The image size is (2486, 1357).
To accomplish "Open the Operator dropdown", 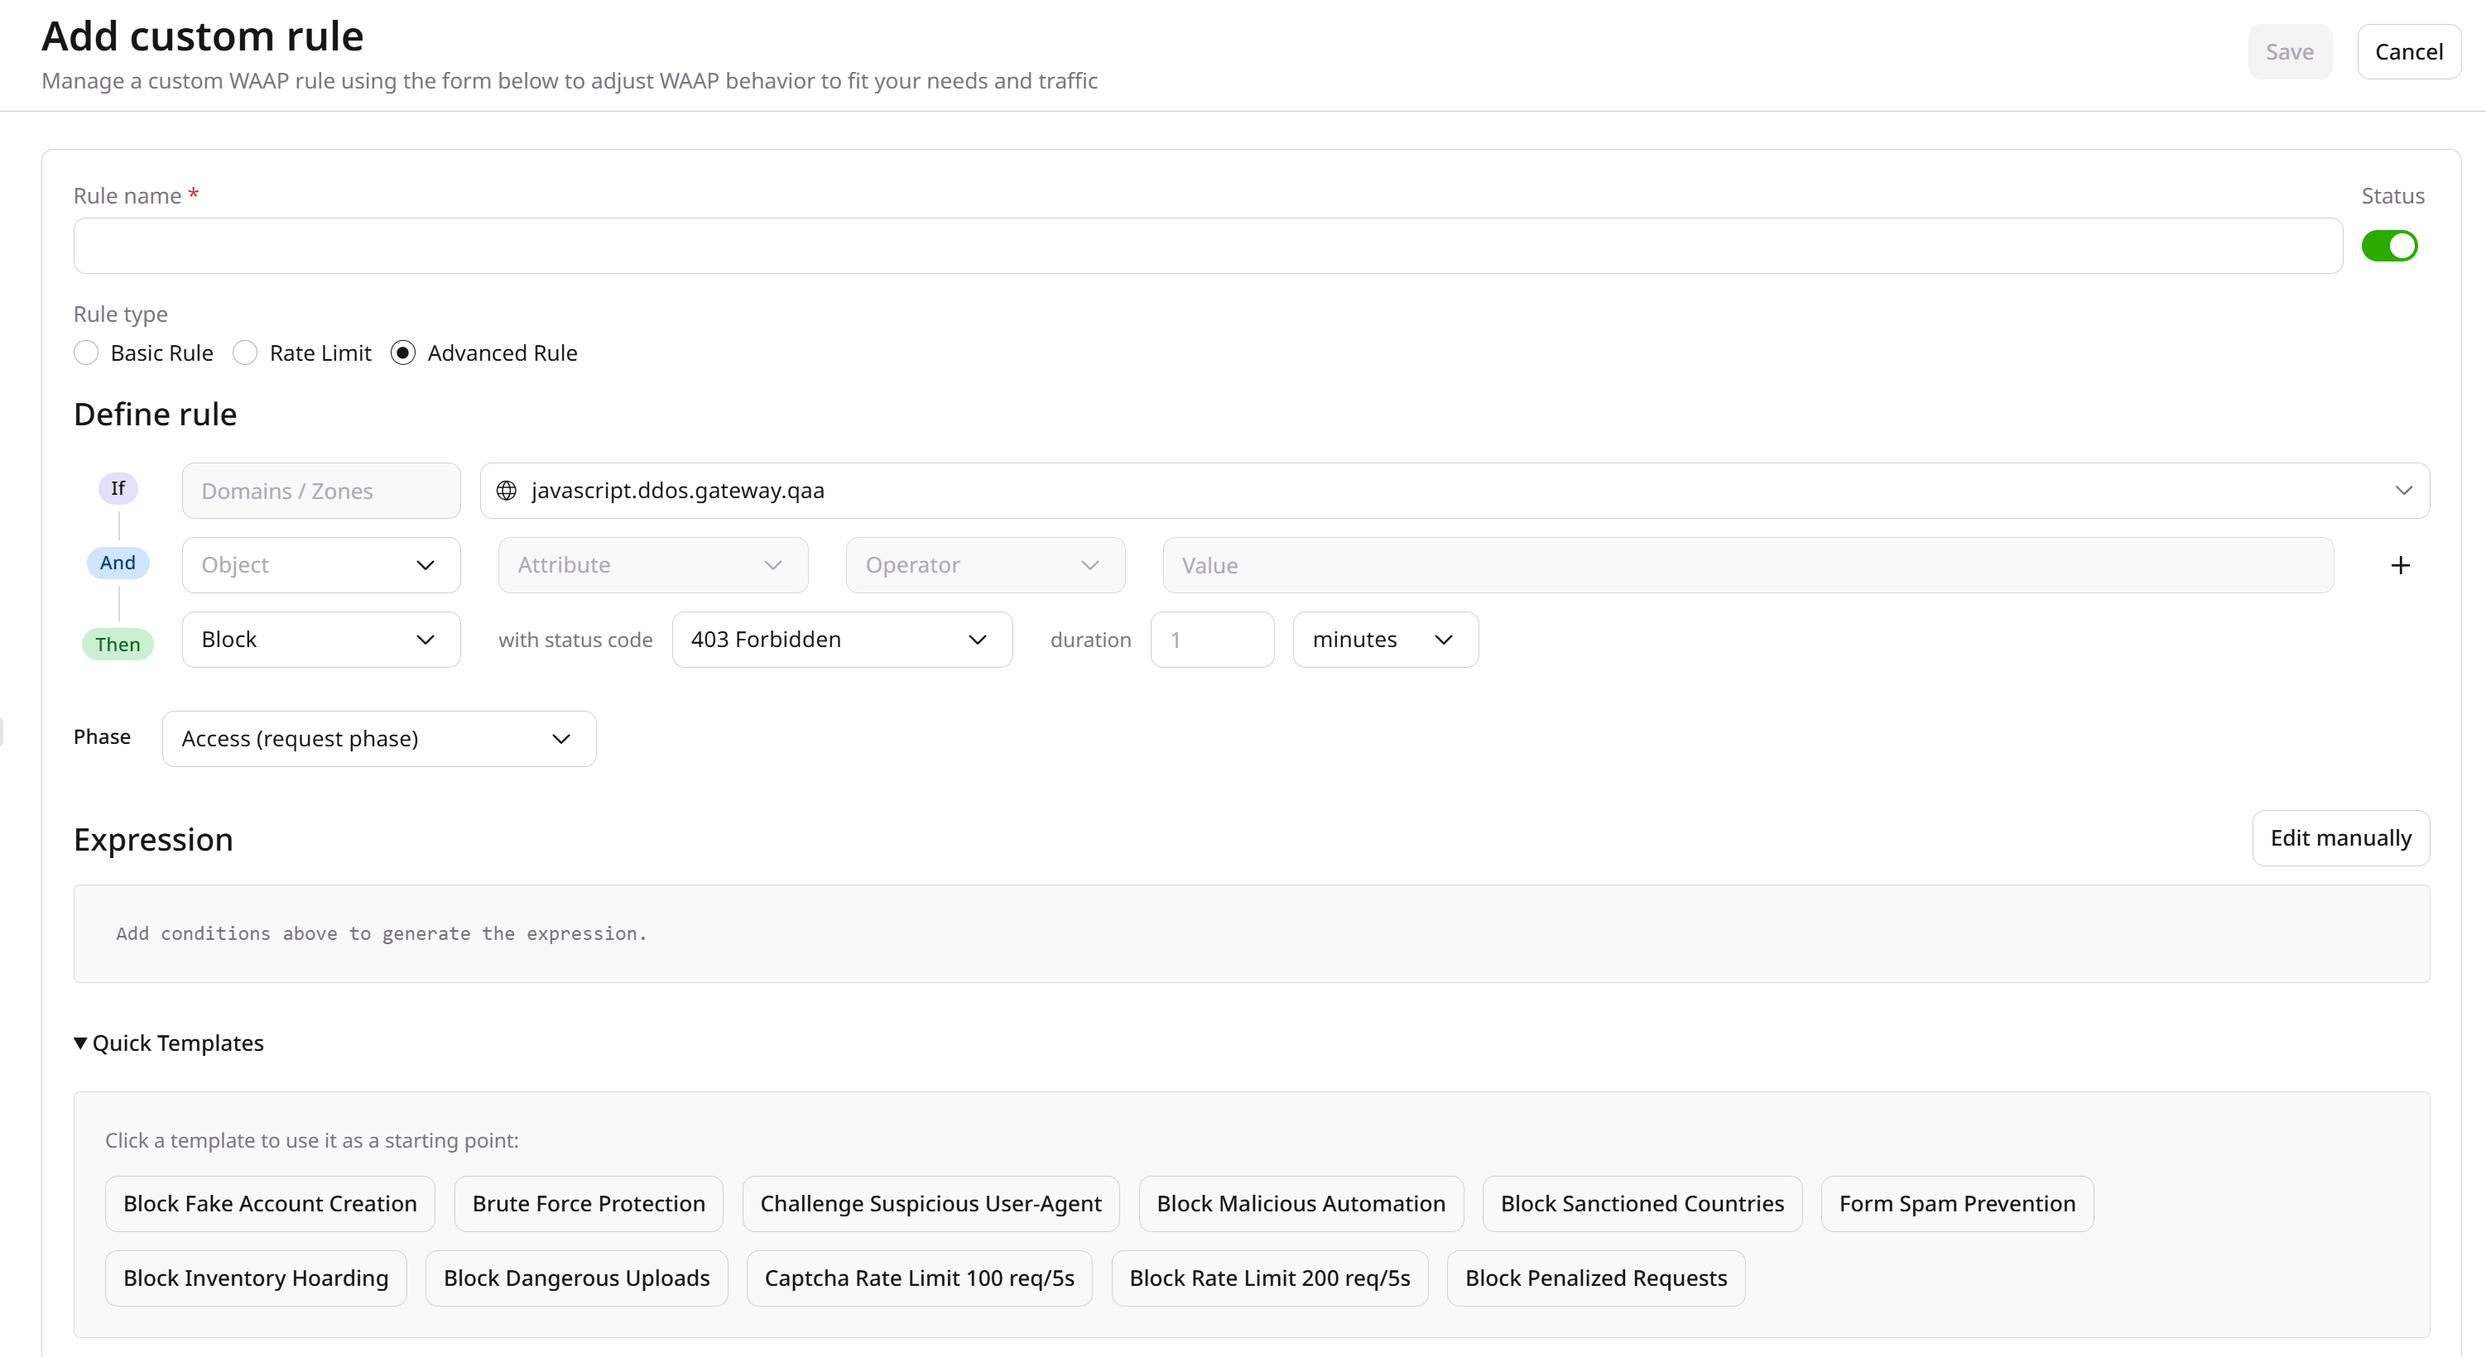I will pos(985,565).
